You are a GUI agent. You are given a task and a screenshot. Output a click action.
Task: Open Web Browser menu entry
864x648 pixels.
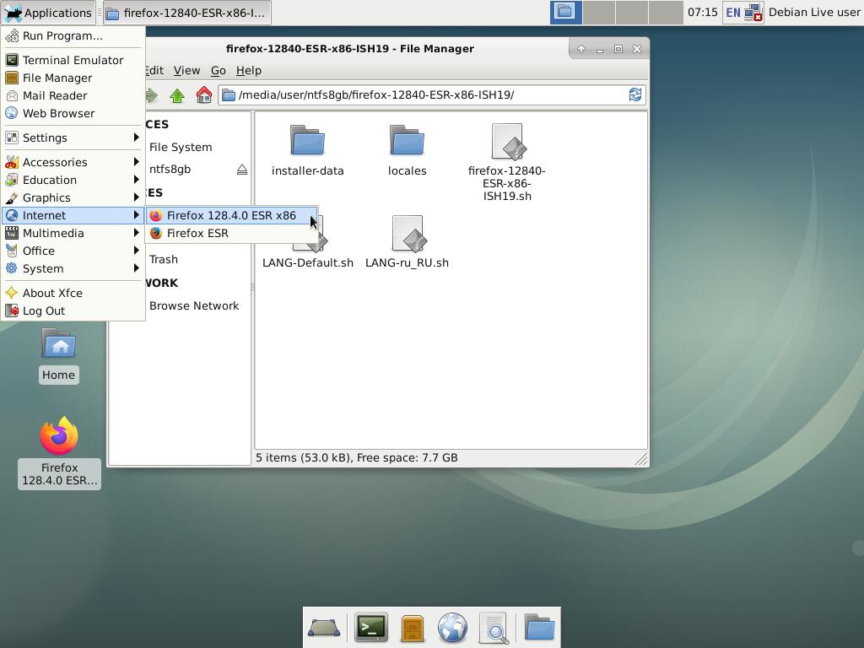tap(73, 113)
